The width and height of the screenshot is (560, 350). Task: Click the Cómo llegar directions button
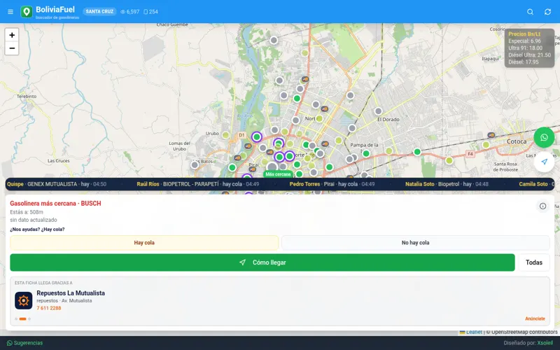[x=262, y=262]
